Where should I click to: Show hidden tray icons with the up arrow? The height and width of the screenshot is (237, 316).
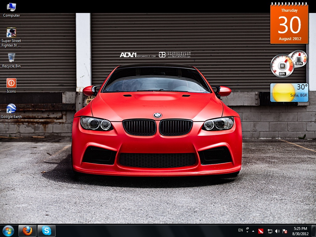(x=253, y=231)
